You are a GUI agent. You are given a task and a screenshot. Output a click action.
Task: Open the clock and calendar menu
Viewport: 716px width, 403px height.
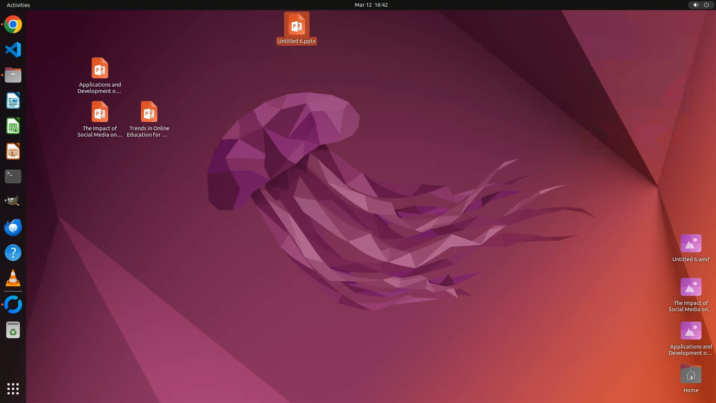coord(371,5)
